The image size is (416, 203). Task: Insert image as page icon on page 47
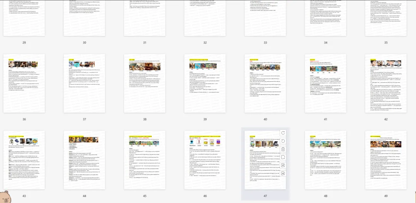pos(283,174)
